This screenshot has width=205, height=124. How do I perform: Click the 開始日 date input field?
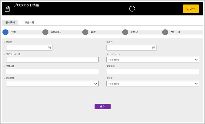coord(27,48)
